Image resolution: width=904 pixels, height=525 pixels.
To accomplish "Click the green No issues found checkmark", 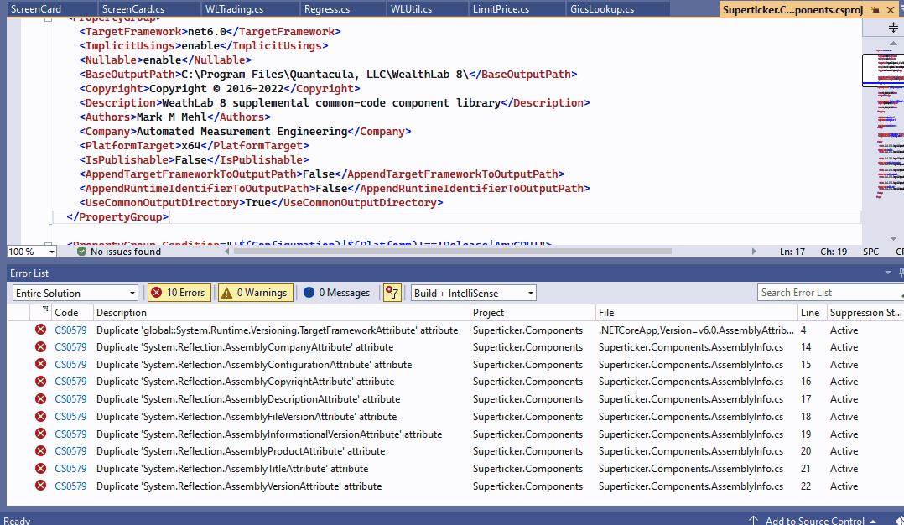I will point(81,252).
